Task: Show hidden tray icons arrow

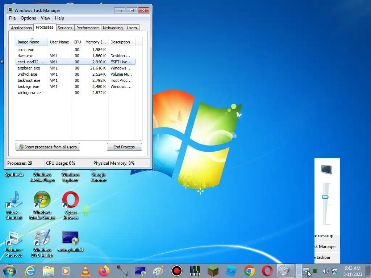Action: pyautogui.click(x=306, y=271)
